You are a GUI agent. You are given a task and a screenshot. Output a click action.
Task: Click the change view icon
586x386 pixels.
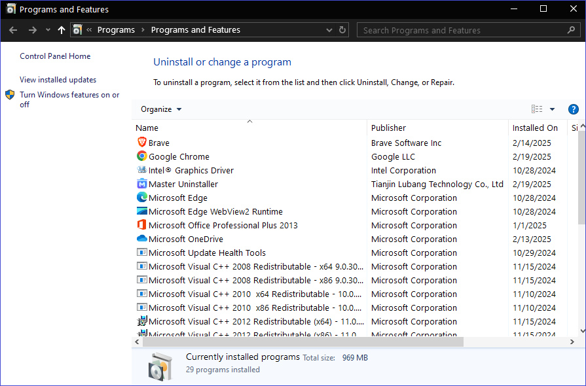click(x=537, y=109)
